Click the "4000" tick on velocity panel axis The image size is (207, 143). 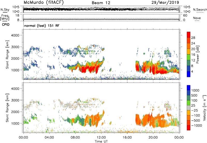click(x=15, y=89)
